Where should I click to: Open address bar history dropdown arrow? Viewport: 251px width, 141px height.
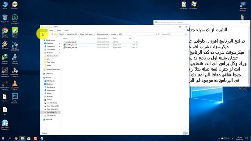point(156,34)
